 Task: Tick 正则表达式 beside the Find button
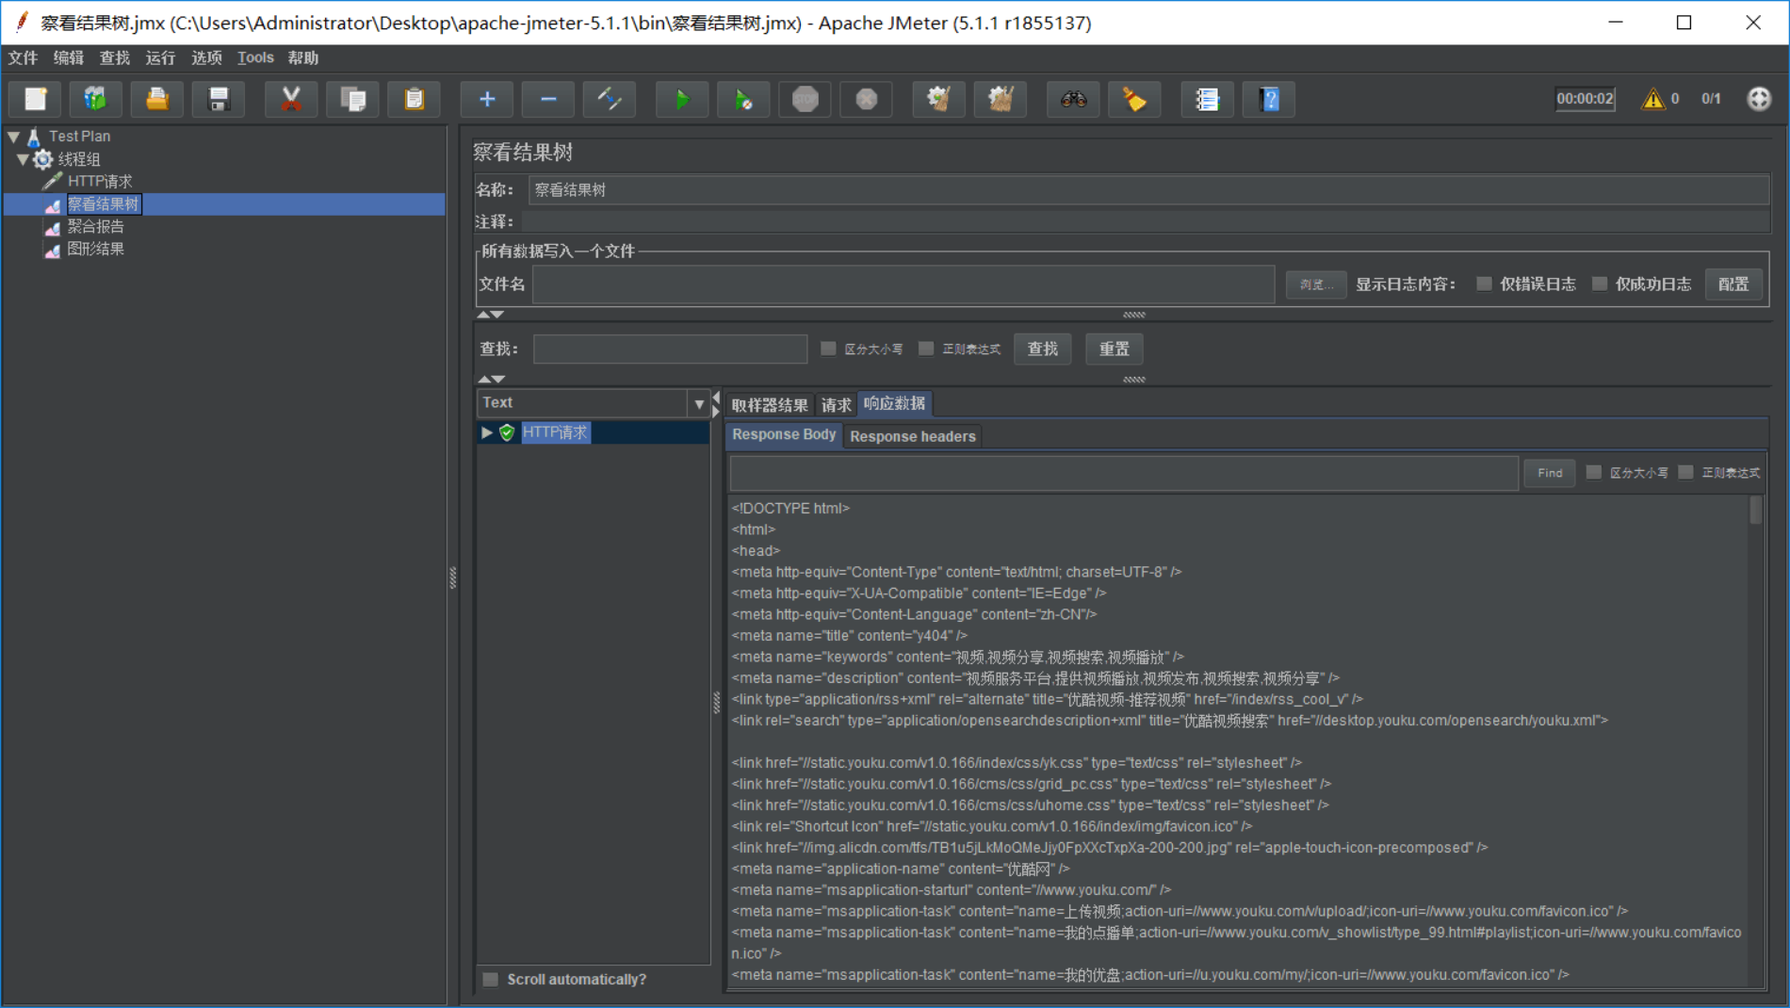click(1686, 473)
